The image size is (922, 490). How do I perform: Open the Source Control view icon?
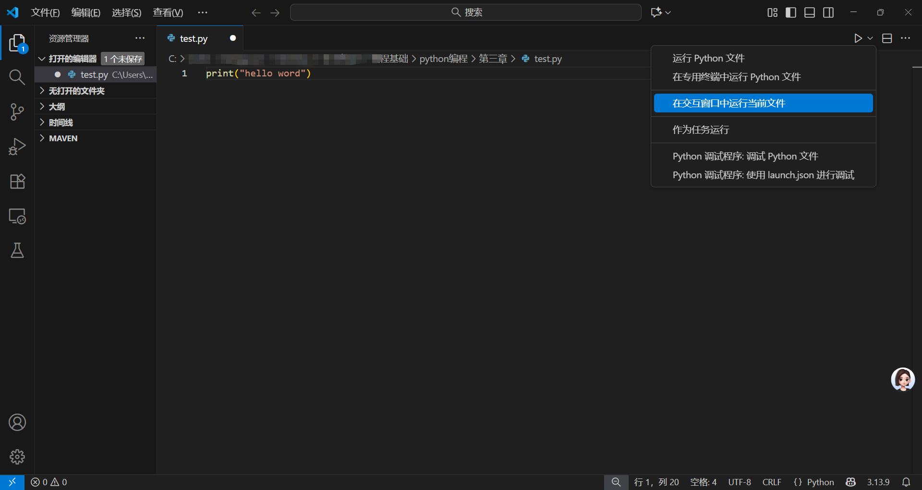[17, 112]
